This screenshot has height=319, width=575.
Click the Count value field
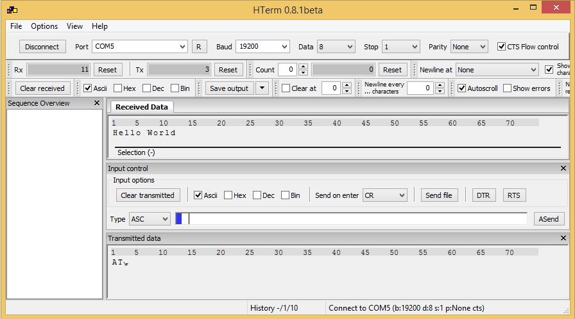point(288,70)
